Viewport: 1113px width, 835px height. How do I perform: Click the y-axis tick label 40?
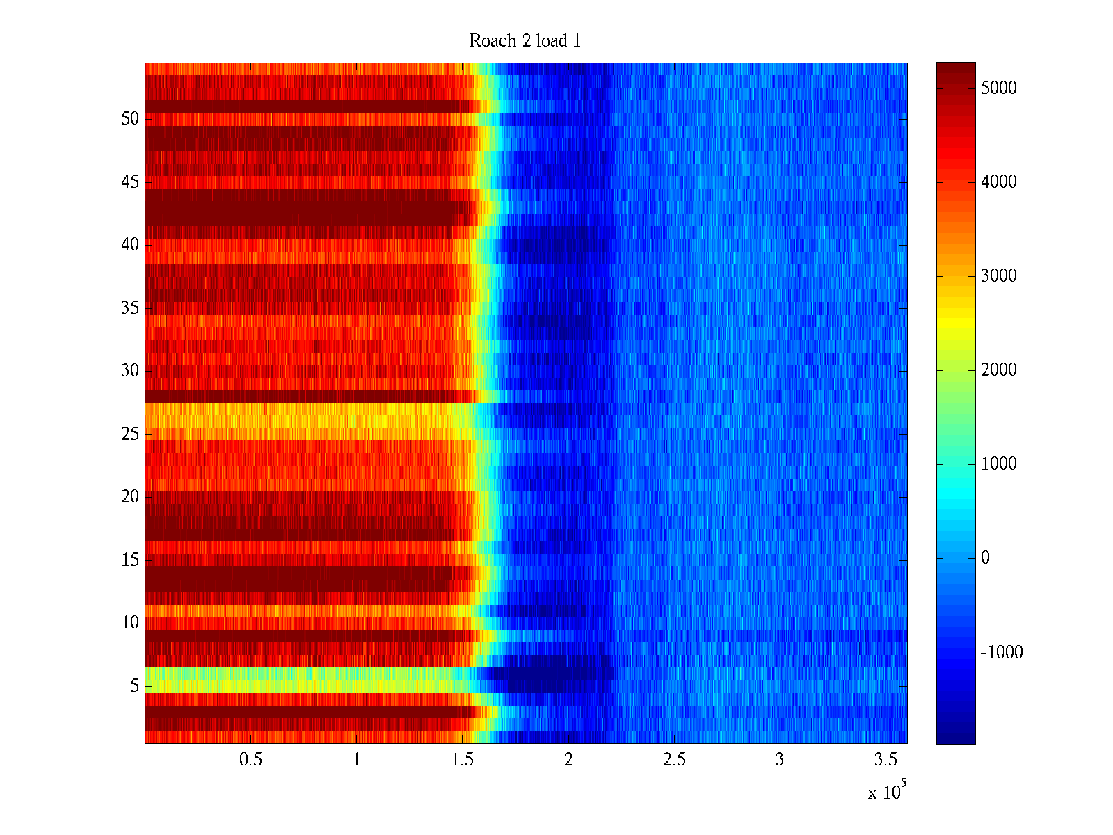130,245
